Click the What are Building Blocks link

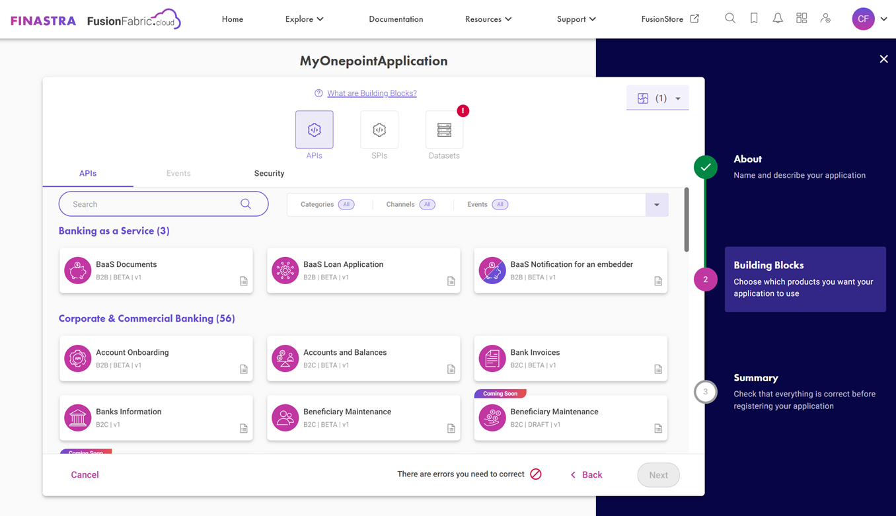pyautogui.click(x=371, y=93)
